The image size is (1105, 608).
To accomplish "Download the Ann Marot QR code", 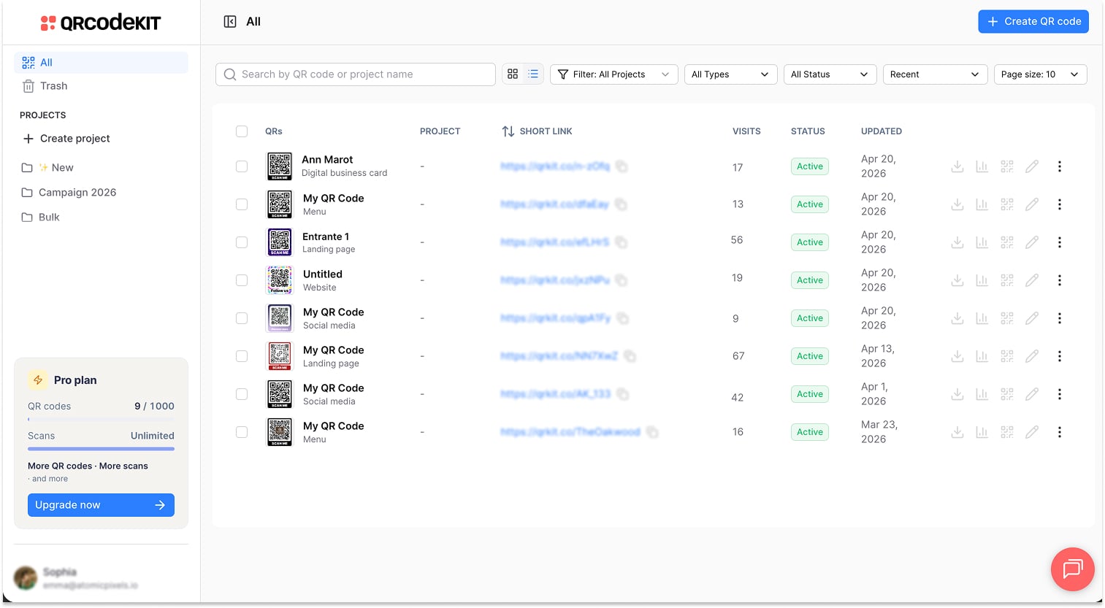I will click(957, 166).
